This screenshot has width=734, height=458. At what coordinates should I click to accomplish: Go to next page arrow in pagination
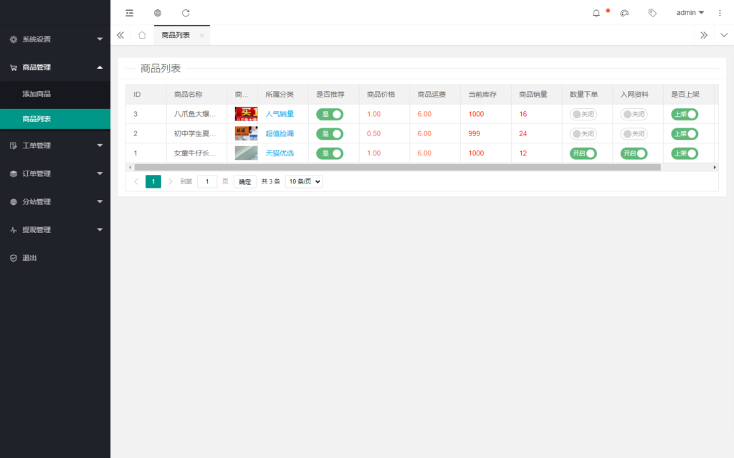coord(171,182)
